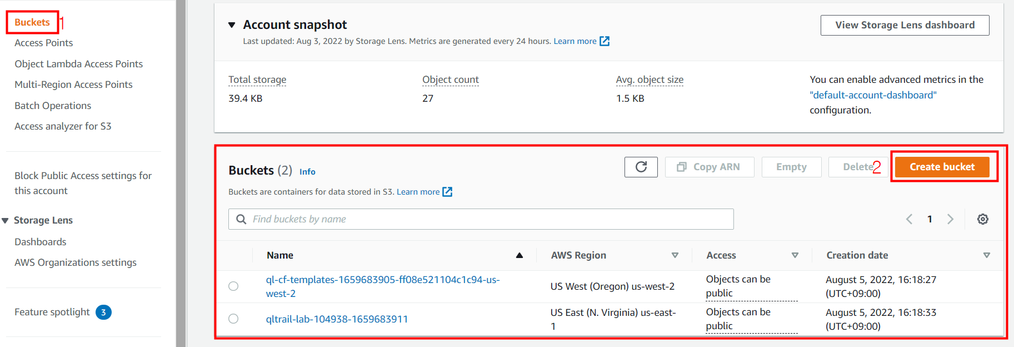Click page number 1 in pagination
The image size is (1014, 347).
930,219
